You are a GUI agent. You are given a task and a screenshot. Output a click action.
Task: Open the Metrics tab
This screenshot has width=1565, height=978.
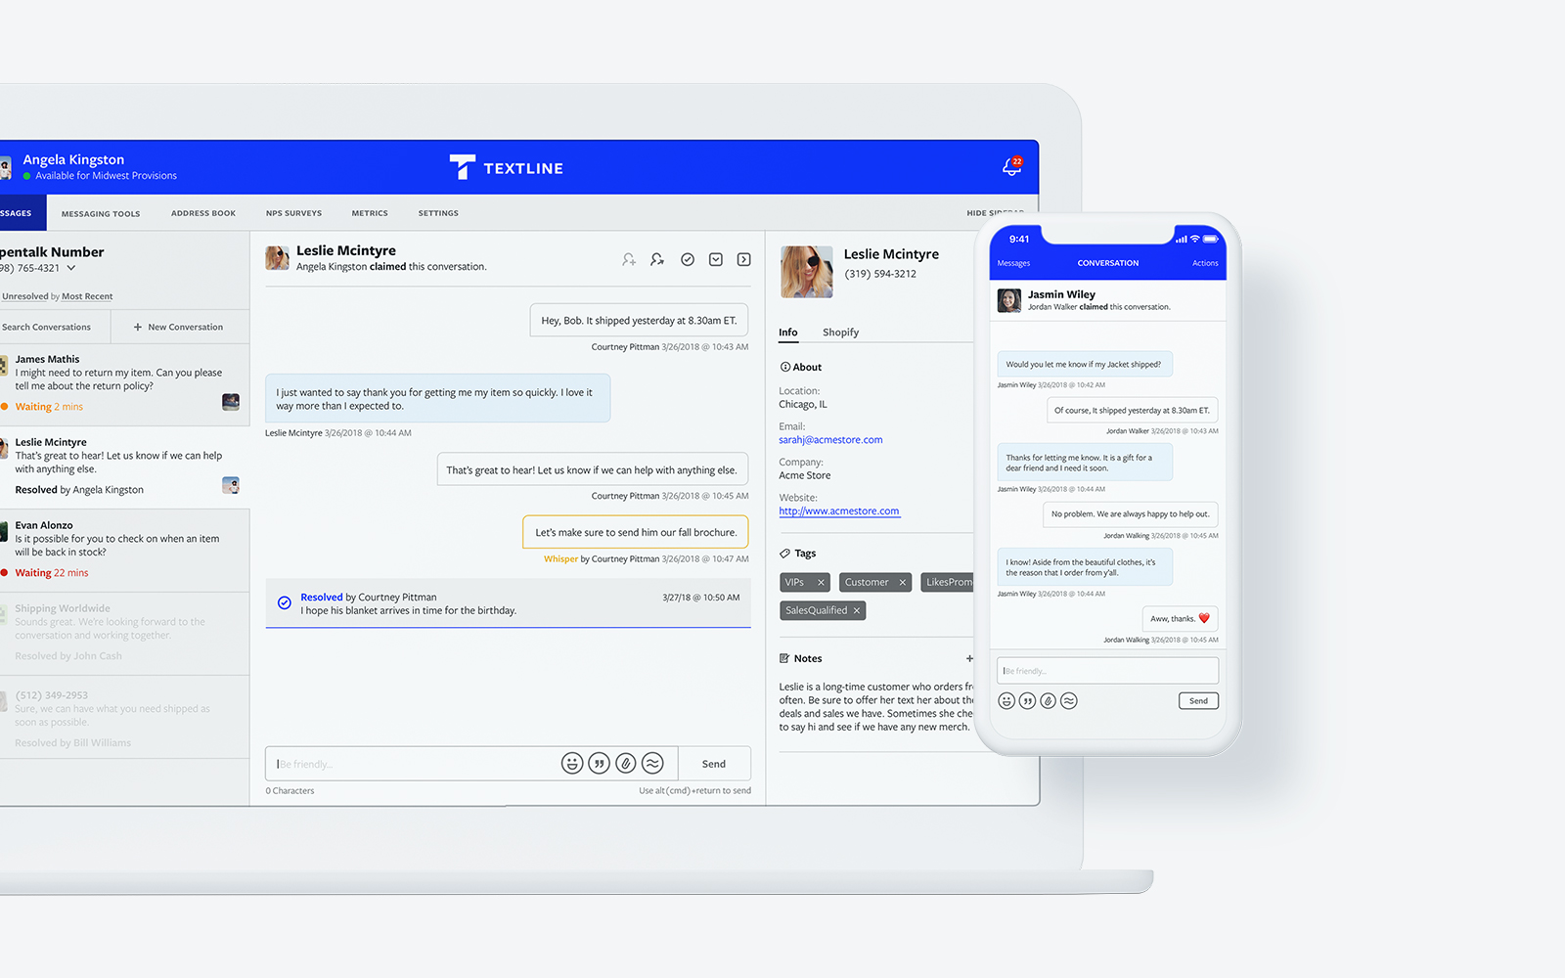point(370,213)
